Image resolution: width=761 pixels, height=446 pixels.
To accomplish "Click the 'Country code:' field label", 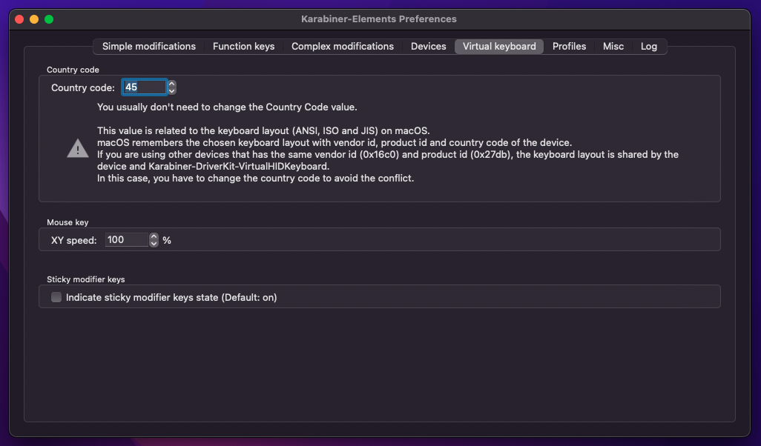I will point(83,87).
